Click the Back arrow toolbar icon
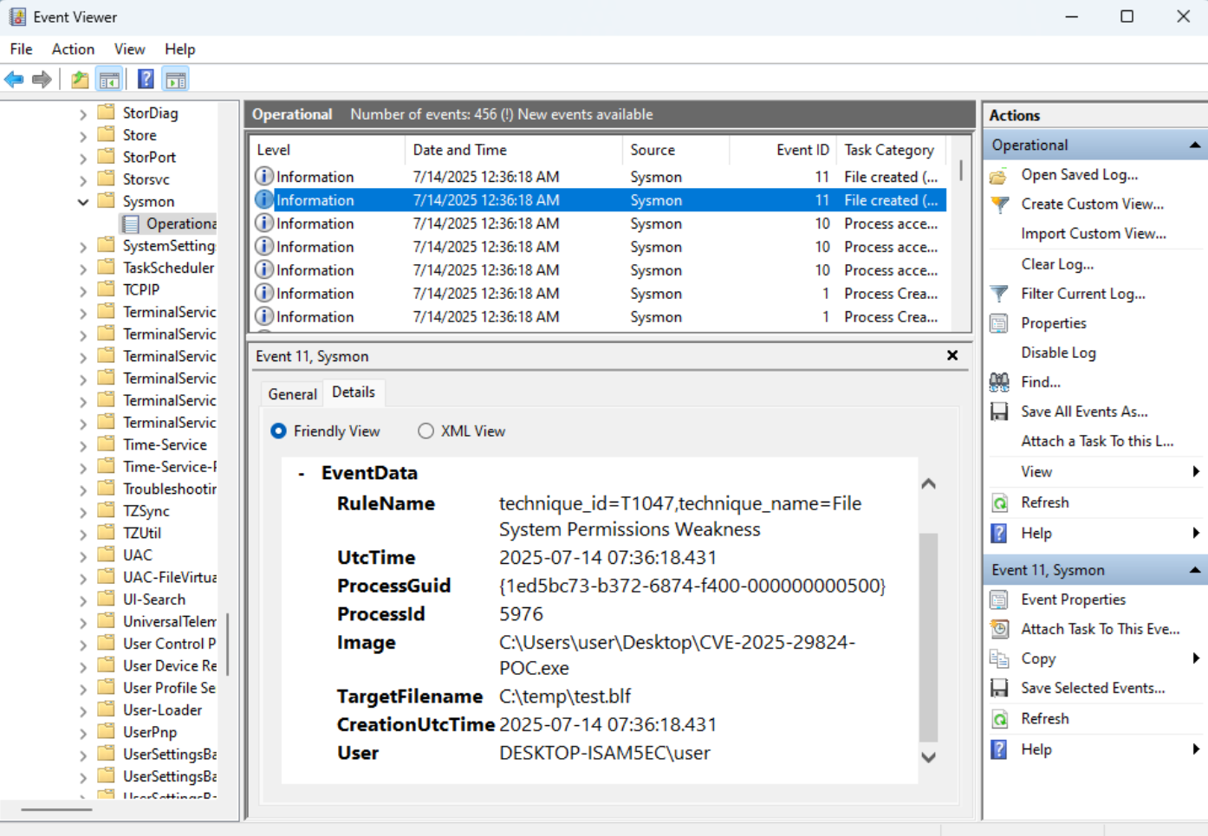Viewport: 1208px width, 836px height. coord(14,80)
